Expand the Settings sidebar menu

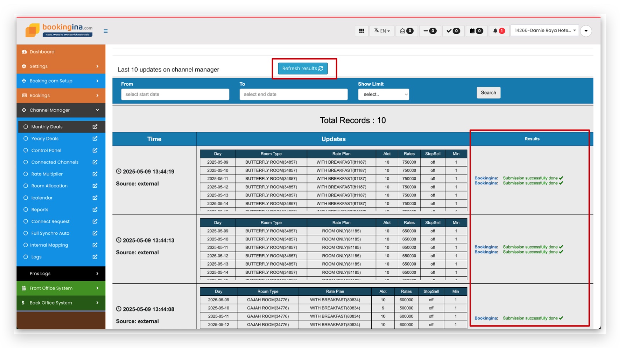61,66
